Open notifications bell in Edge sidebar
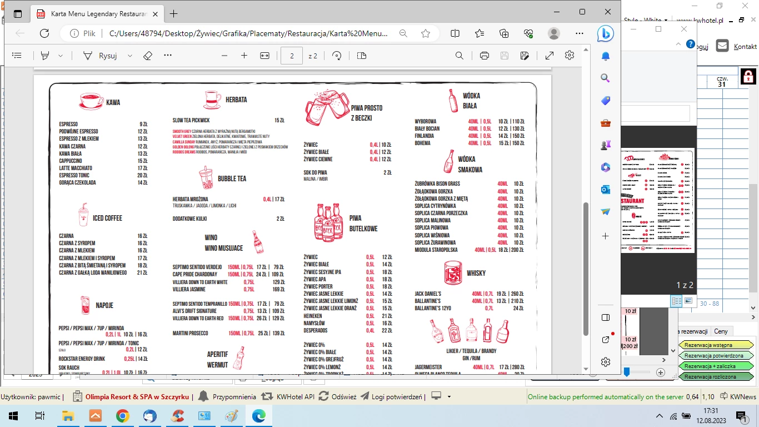 tap(606, 56)
